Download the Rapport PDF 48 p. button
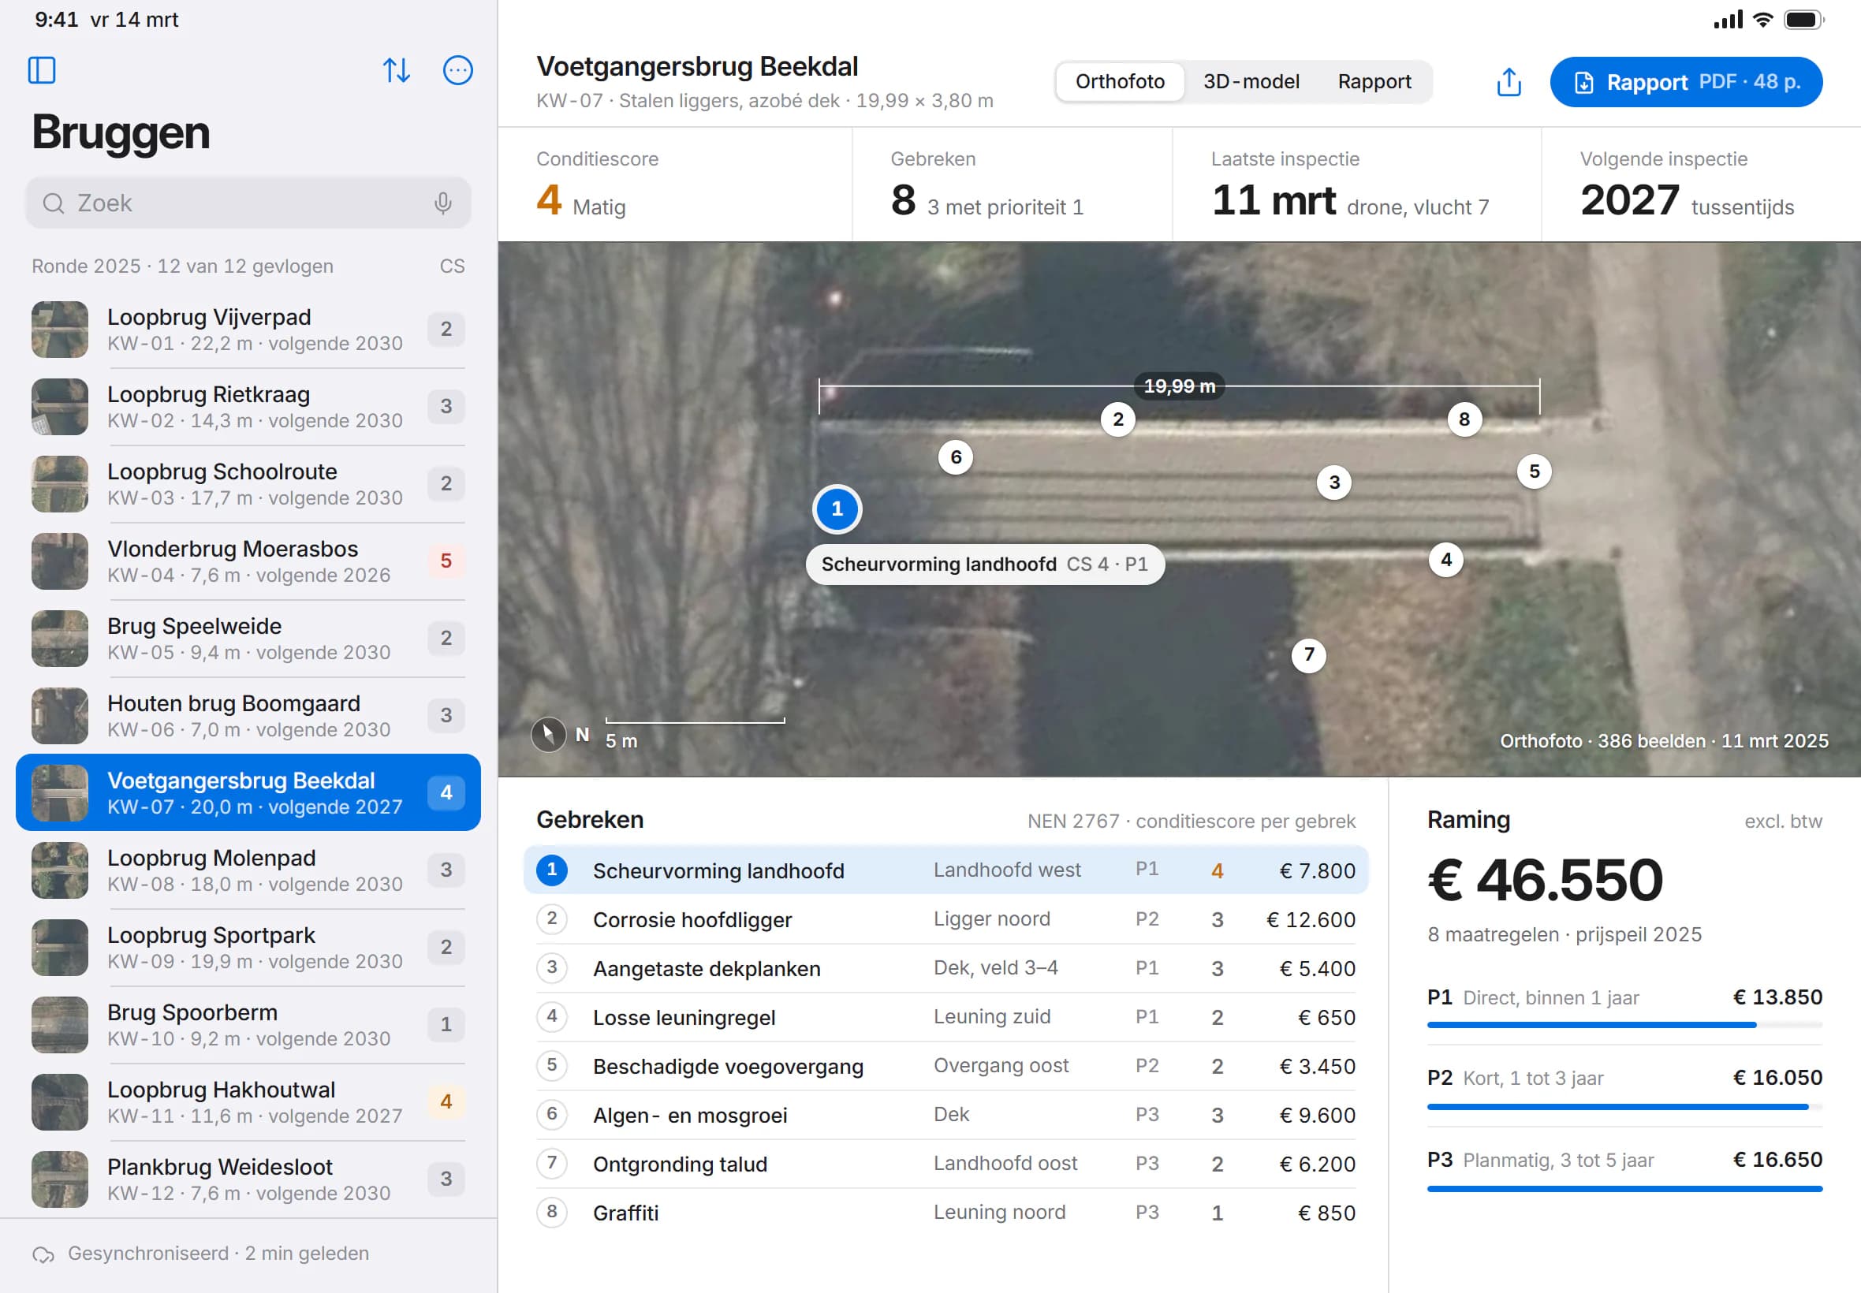Image resolution: width=1861 pixels, height=1293 pixels. [x=1686, y=82]
